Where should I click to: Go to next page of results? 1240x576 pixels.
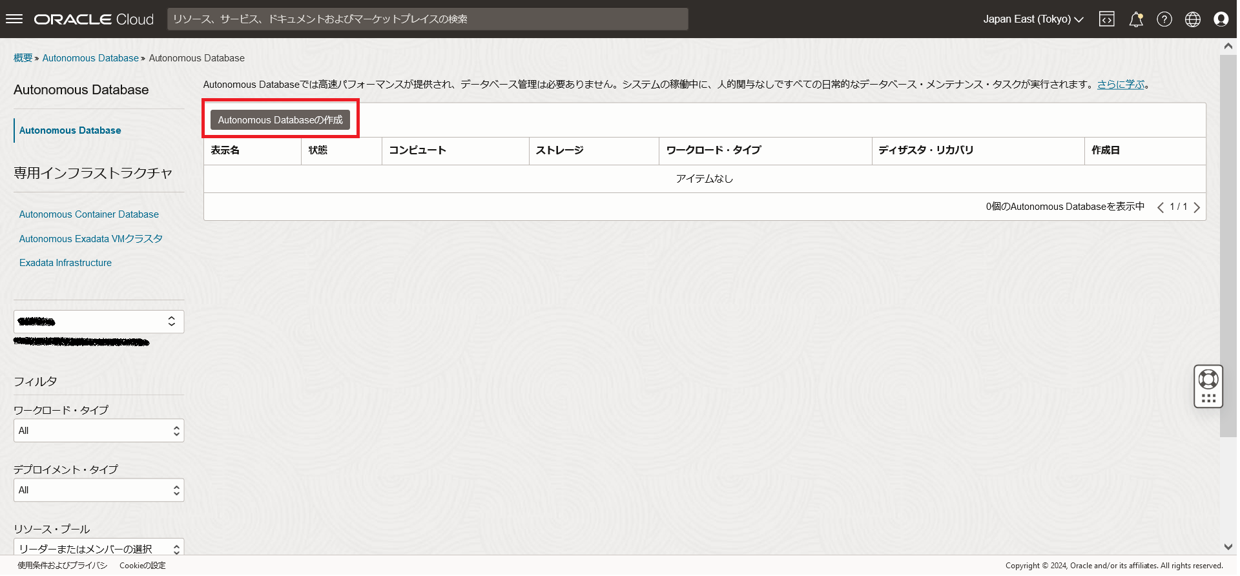1197,207
